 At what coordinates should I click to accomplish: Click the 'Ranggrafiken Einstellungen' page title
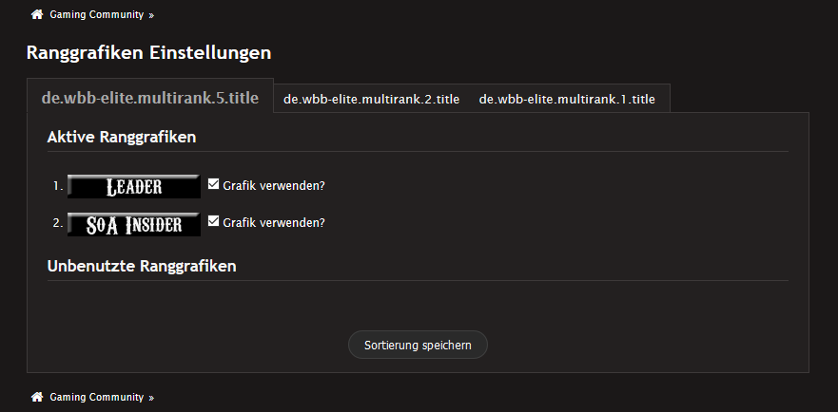[x=149, y=53]
